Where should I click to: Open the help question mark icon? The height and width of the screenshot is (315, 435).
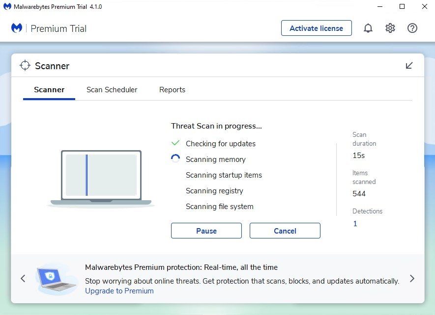(412, 28)
